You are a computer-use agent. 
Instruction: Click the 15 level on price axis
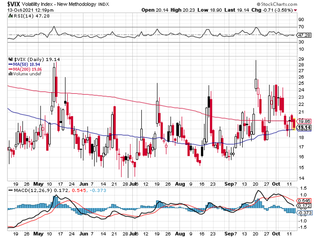(x=301, y=168)
